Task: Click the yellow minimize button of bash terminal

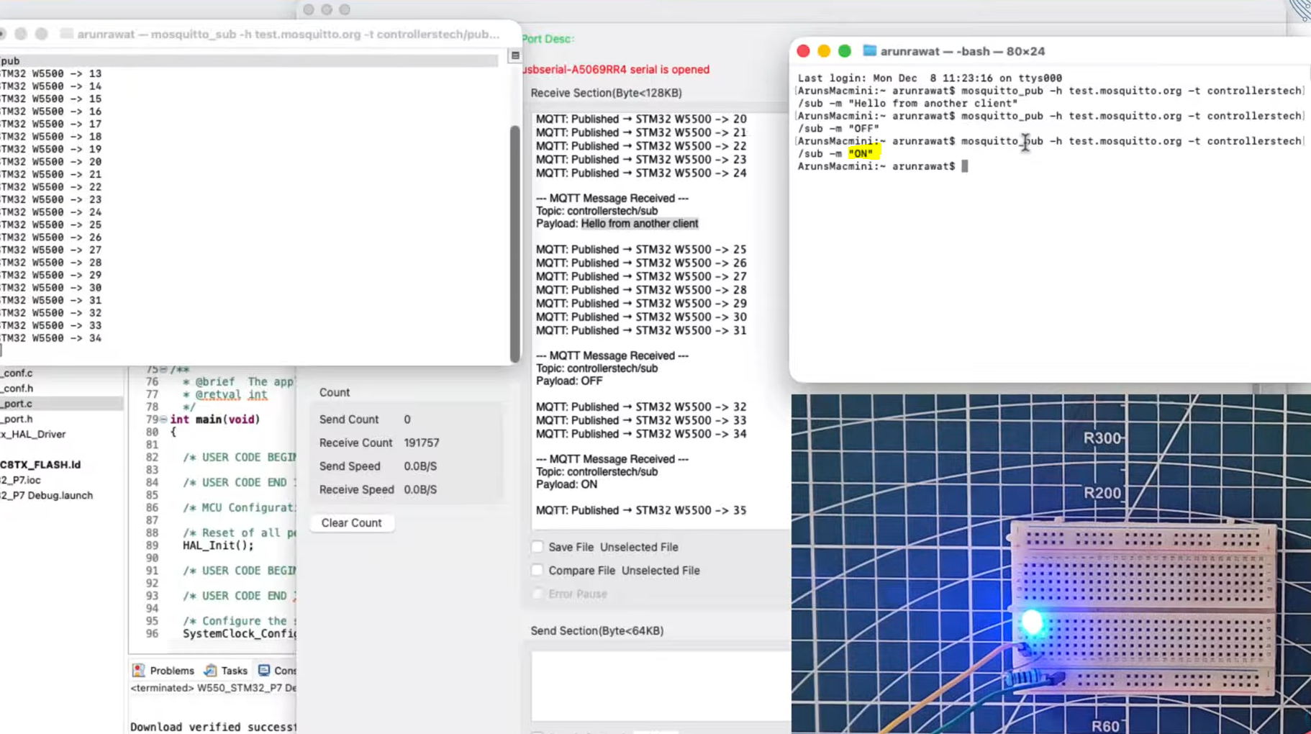Action: click(824, 51)
